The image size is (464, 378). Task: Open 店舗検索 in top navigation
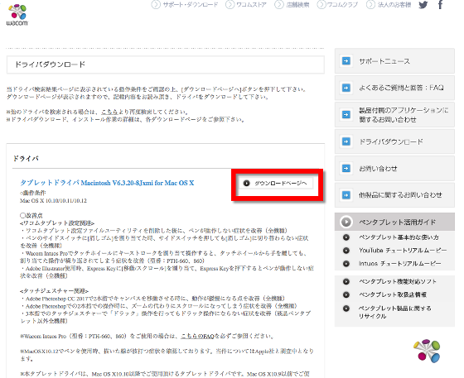(x=297, y=5)
